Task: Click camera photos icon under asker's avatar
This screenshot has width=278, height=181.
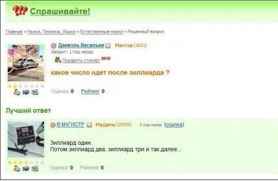Action: tap(26, 92)
